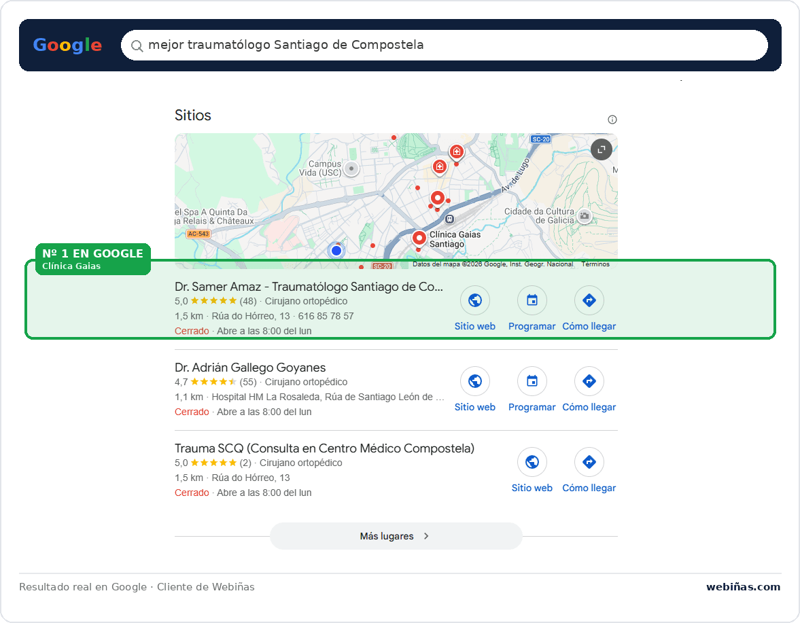Click the Sitio web label under Dr. Samer Amaz
Viewport: 800px width, 623px height.
coord(475,326)
